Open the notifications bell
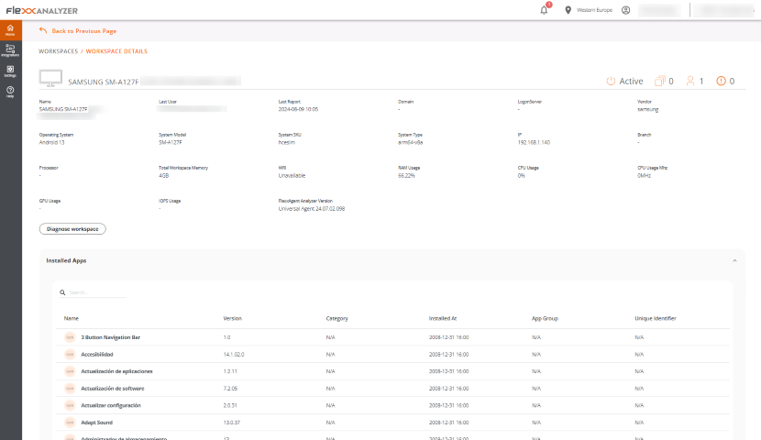 544,10
